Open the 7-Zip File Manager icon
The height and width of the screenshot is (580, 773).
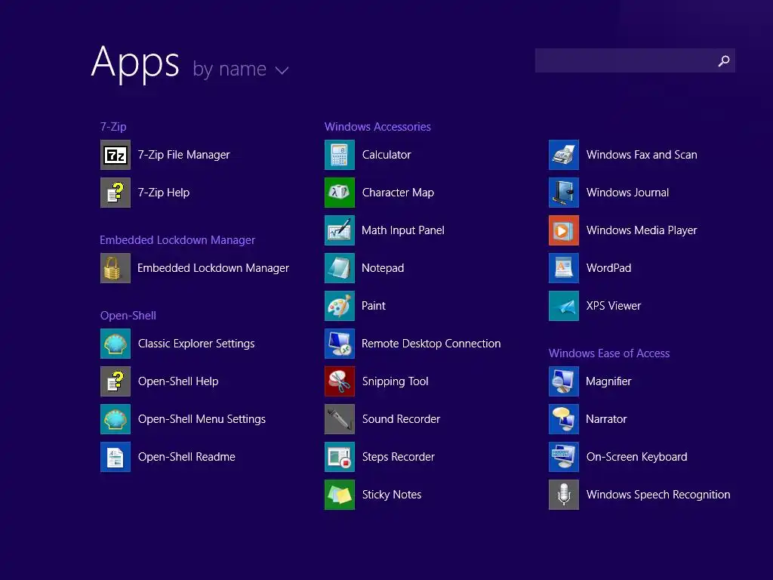(x=115, y=155)
